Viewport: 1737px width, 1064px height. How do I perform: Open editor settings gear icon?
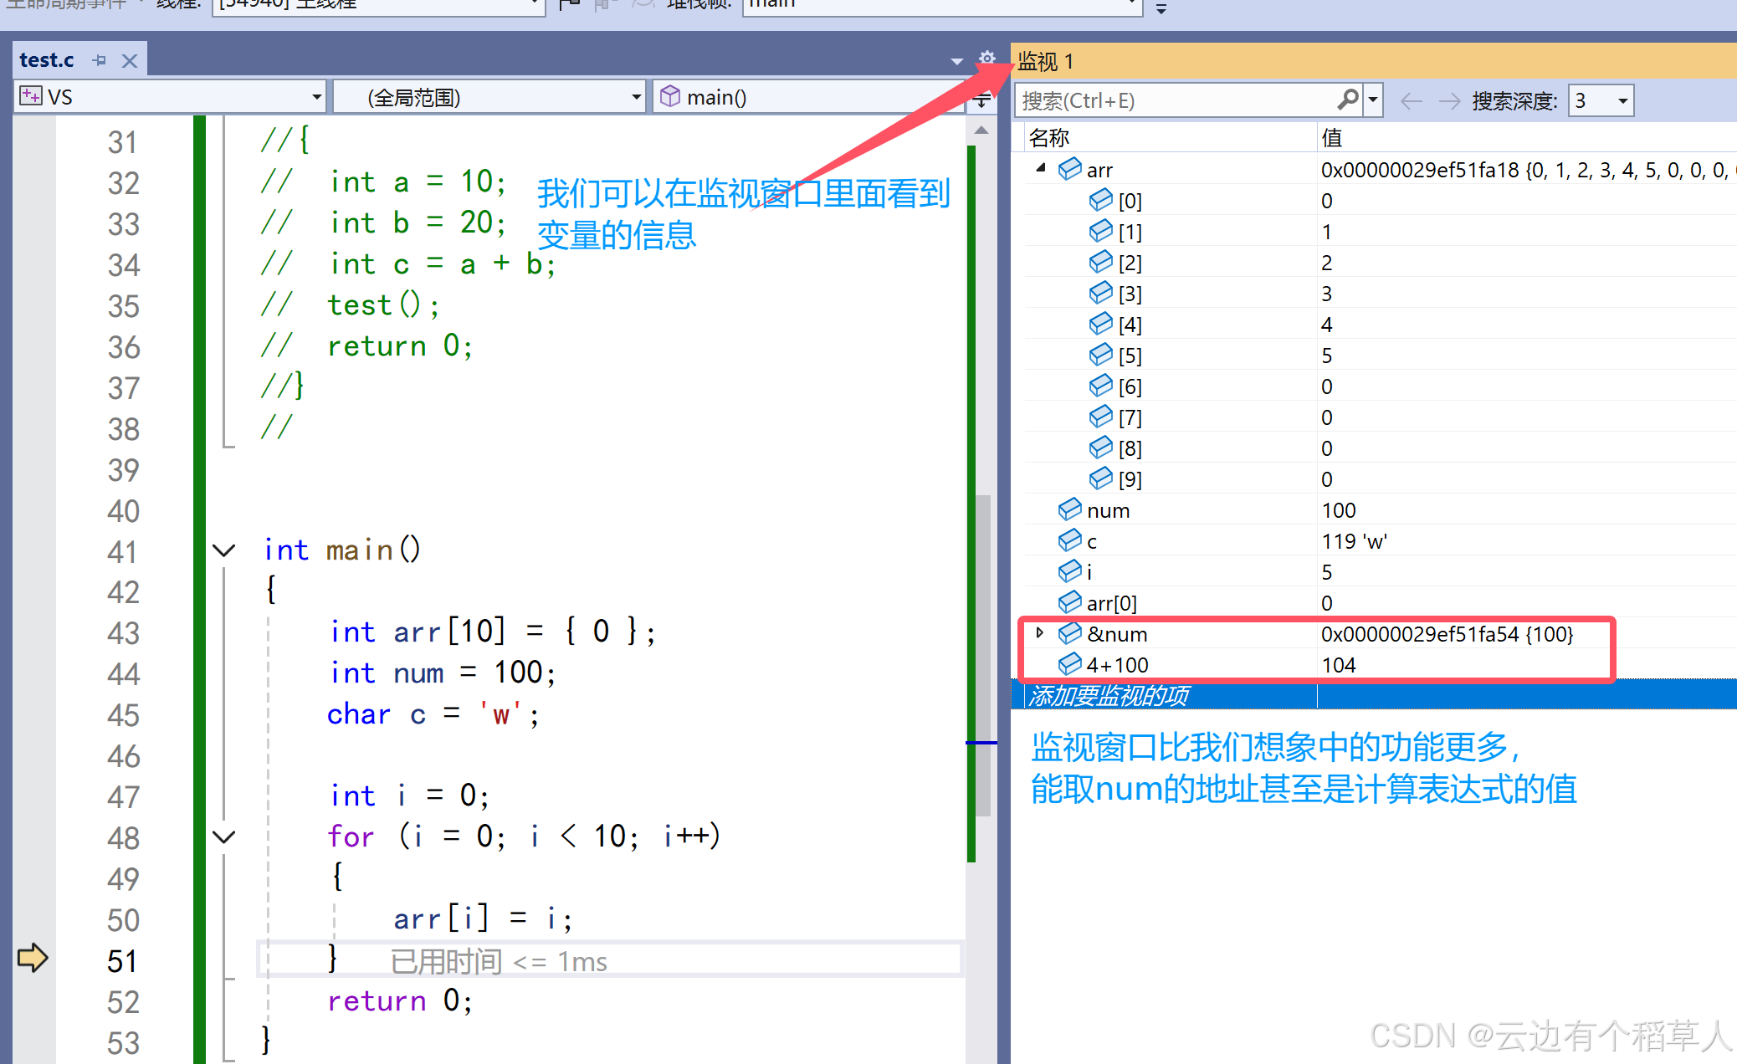(987, 58)
